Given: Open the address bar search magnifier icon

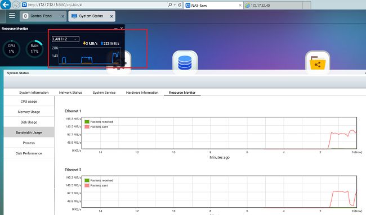Looking at the screenshot, I should click(170, 4).
